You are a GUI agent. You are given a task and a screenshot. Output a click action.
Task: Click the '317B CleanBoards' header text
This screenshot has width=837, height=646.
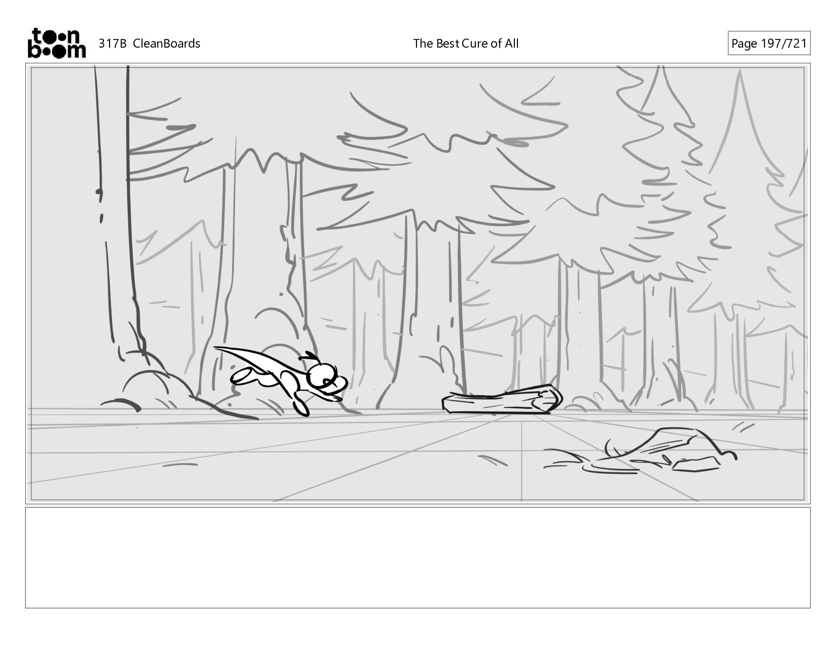coord(149,44)
